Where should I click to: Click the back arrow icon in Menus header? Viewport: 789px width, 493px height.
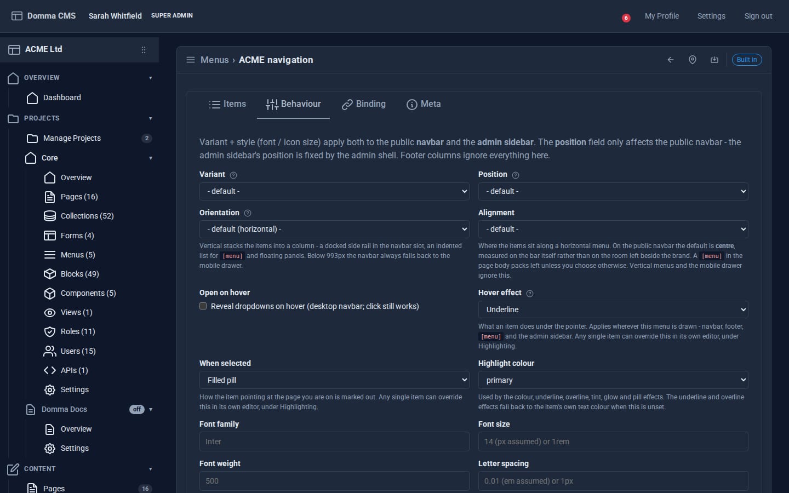click(671, 60)
